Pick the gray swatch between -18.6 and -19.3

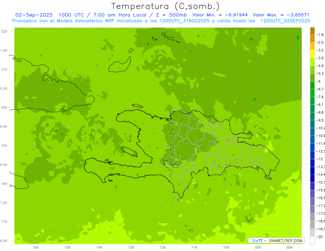(312, 225)
